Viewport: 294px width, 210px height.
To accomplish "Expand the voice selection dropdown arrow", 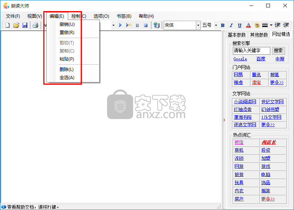I will (113, 25).
